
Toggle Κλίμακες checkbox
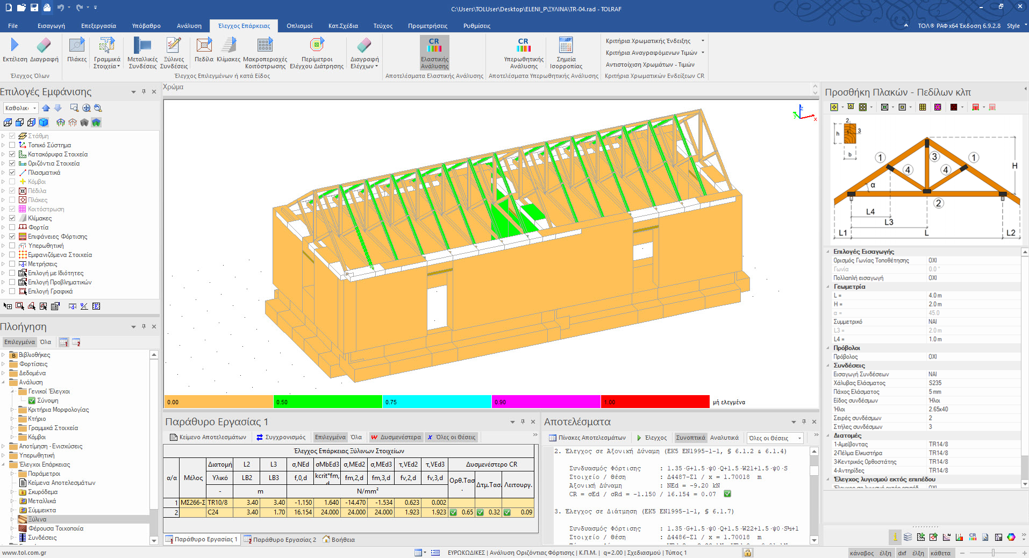click(12, 218)
